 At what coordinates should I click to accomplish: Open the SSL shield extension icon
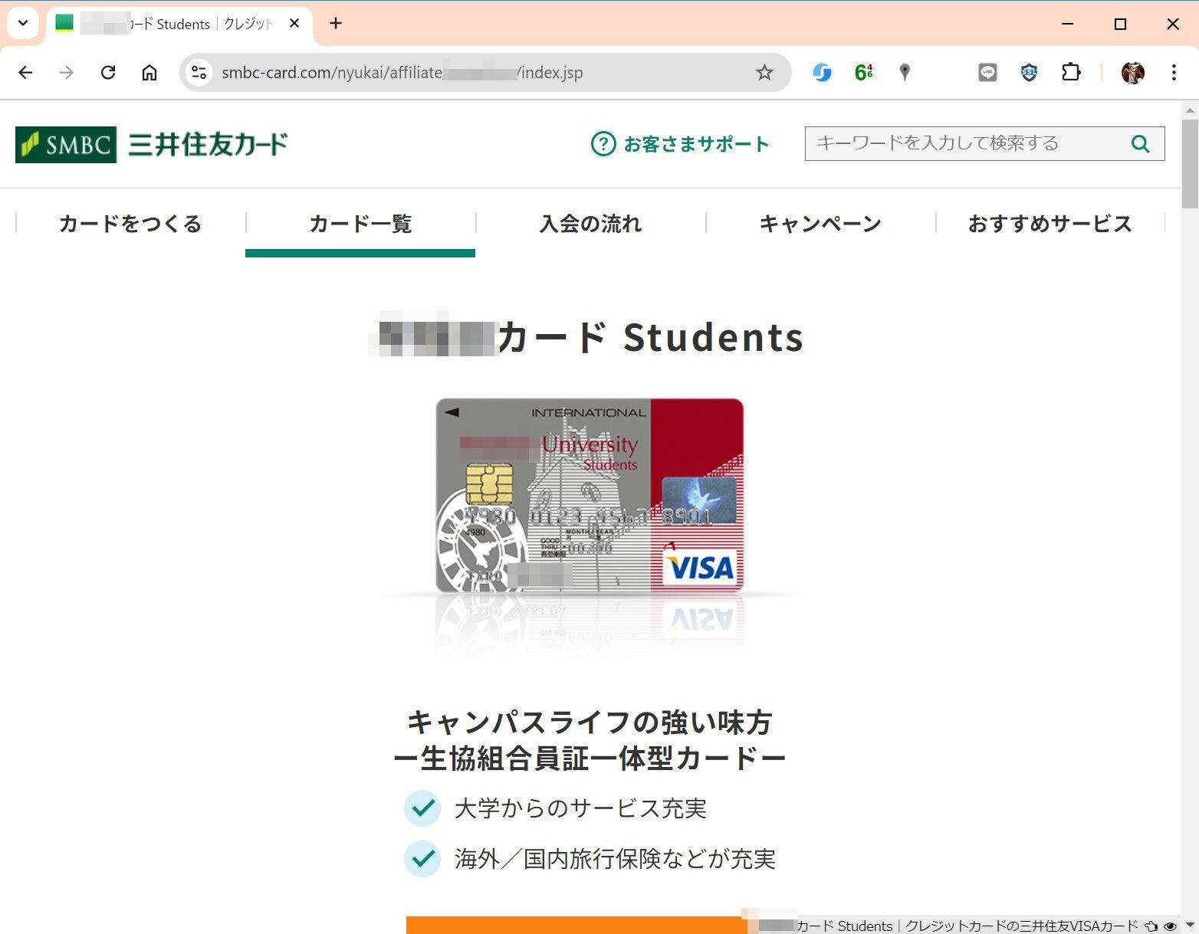pos(1029,73)
